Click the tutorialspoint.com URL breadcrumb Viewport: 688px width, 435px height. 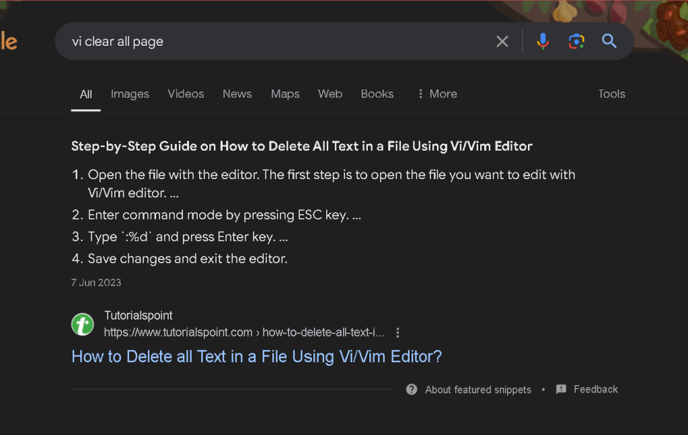pyautogui.click(x=244, y=333)
